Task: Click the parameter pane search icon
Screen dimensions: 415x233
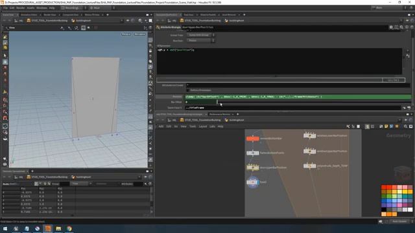Action: [401, 27]
